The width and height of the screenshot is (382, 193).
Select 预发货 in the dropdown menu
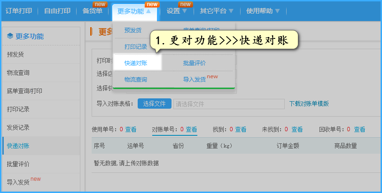coord(133,30)
